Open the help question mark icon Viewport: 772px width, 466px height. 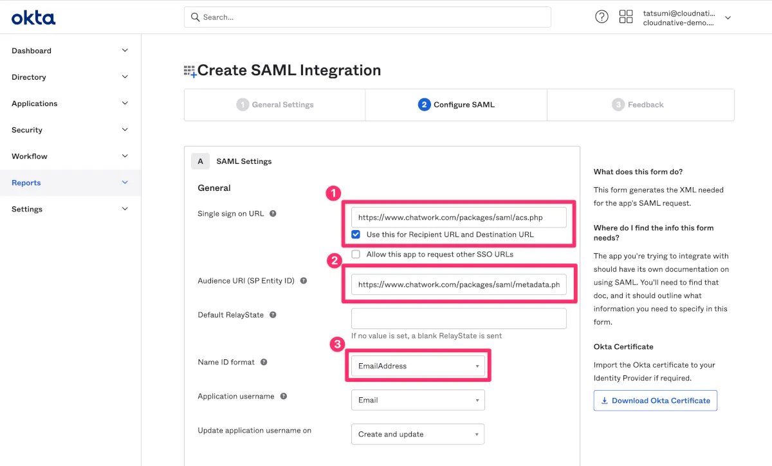(x=602, y=17)
